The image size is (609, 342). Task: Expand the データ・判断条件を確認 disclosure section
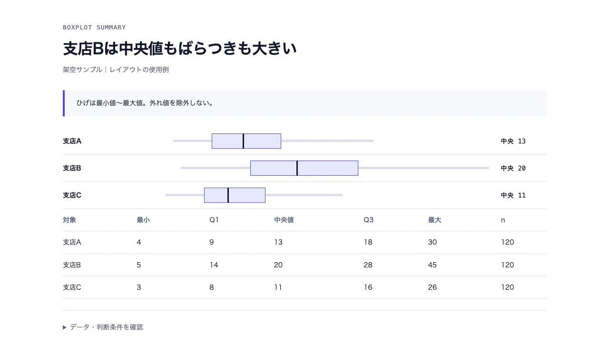pos(103,327)
